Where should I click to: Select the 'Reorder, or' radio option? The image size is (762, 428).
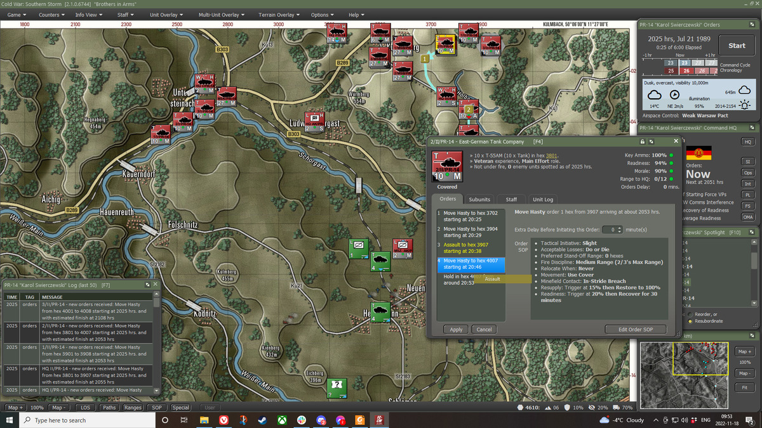coord(691,315)
